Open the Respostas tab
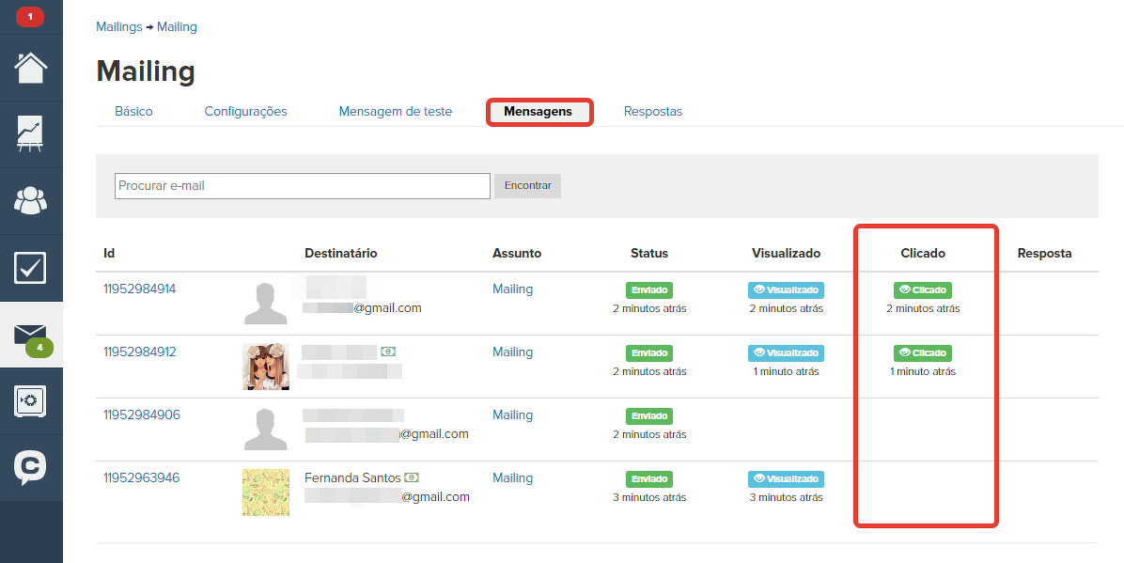This screenshot has width=1124, height=563. click(652, 111)
